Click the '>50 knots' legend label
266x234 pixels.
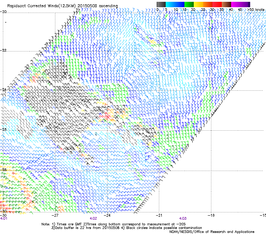click(256, 10)
